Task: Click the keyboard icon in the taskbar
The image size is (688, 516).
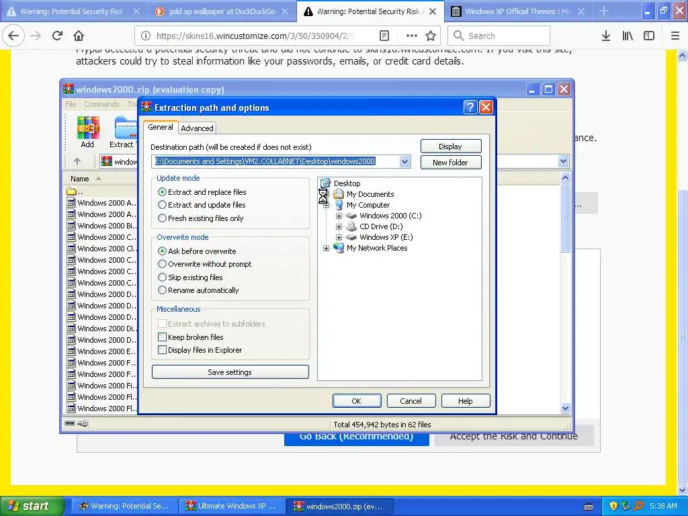Action: pyautogui.click(x=589, y=507)
